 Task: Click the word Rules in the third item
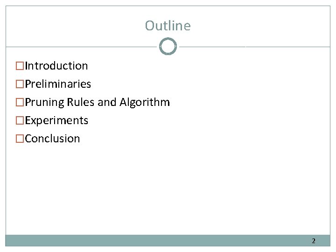[x=81, y=102]
